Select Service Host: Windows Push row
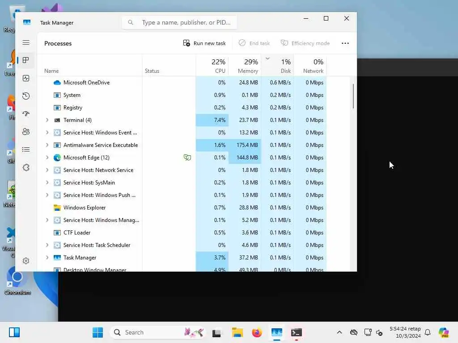 pos(182,195)
